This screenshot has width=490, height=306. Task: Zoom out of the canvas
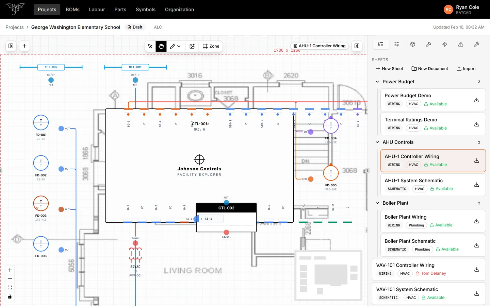(x=10, y=279)
